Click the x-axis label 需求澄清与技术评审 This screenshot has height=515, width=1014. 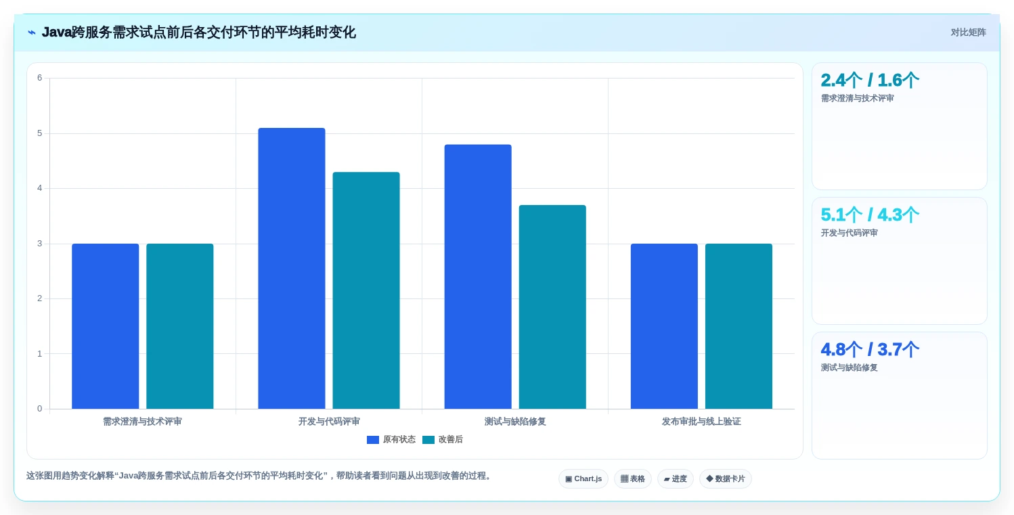(x=143, y=422)
